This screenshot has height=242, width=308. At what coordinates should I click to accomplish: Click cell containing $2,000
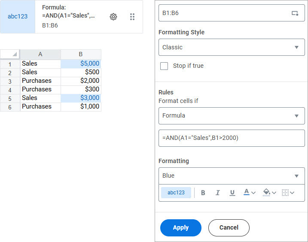coord(81,81)
